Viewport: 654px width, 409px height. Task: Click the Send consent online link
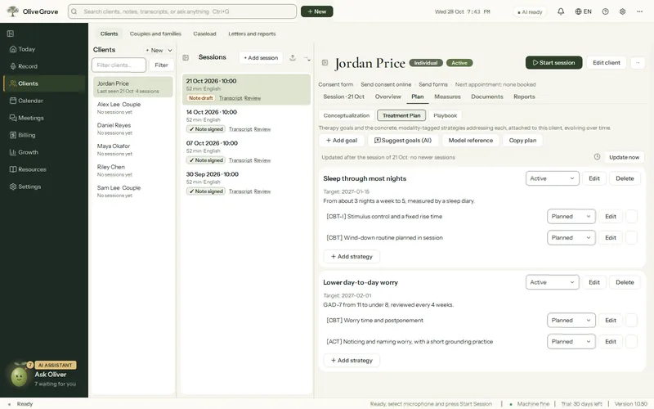click(x=386, y=84)
